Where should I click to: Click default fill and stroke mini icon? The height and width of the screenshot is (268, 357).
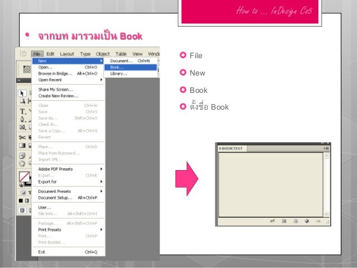click(x=21, y=185)
